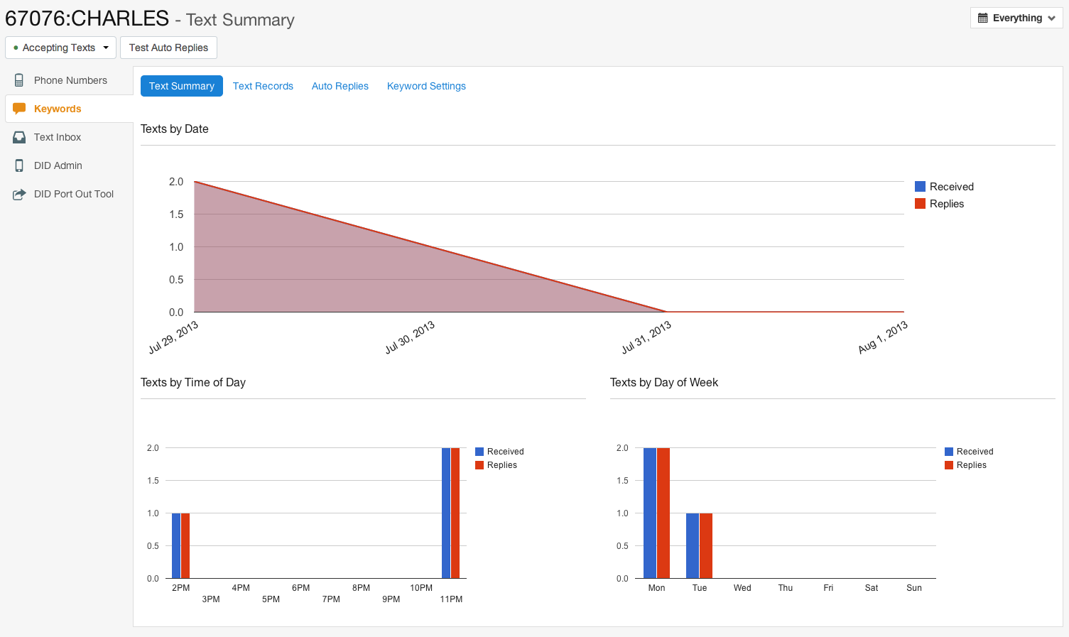Click the blue Monday Received bar

[649, 513]
